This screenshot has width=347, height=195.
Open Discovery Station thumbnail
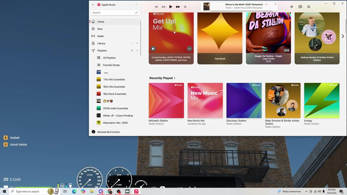(x=244, y=100)
